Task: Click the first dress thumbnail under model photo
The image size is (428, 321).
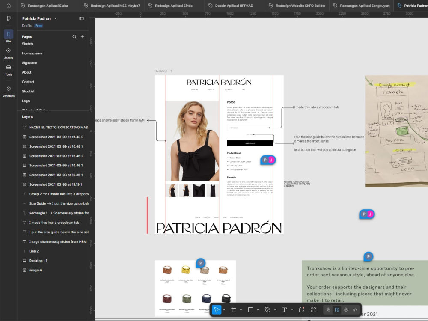Action: coord(172,190)
